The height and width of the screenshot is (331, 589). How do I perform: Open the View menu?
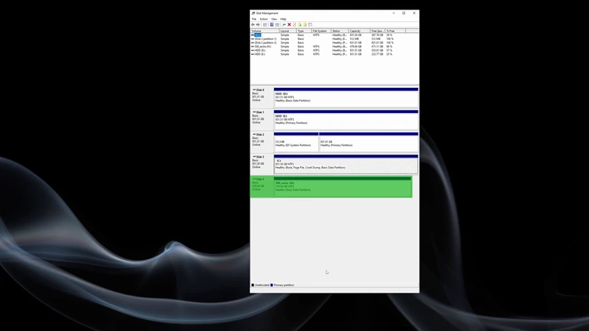[x=274, y=19]
